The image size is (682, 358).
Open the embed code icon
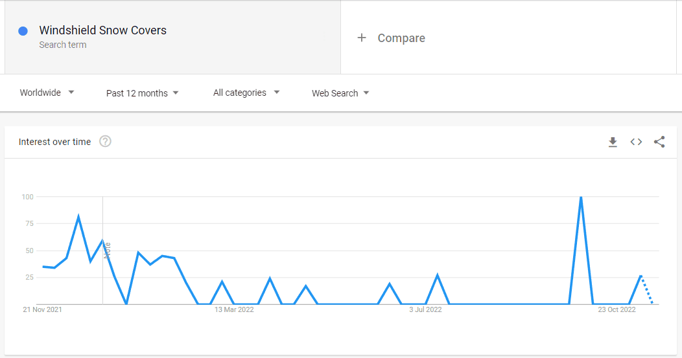pos(637,142)
